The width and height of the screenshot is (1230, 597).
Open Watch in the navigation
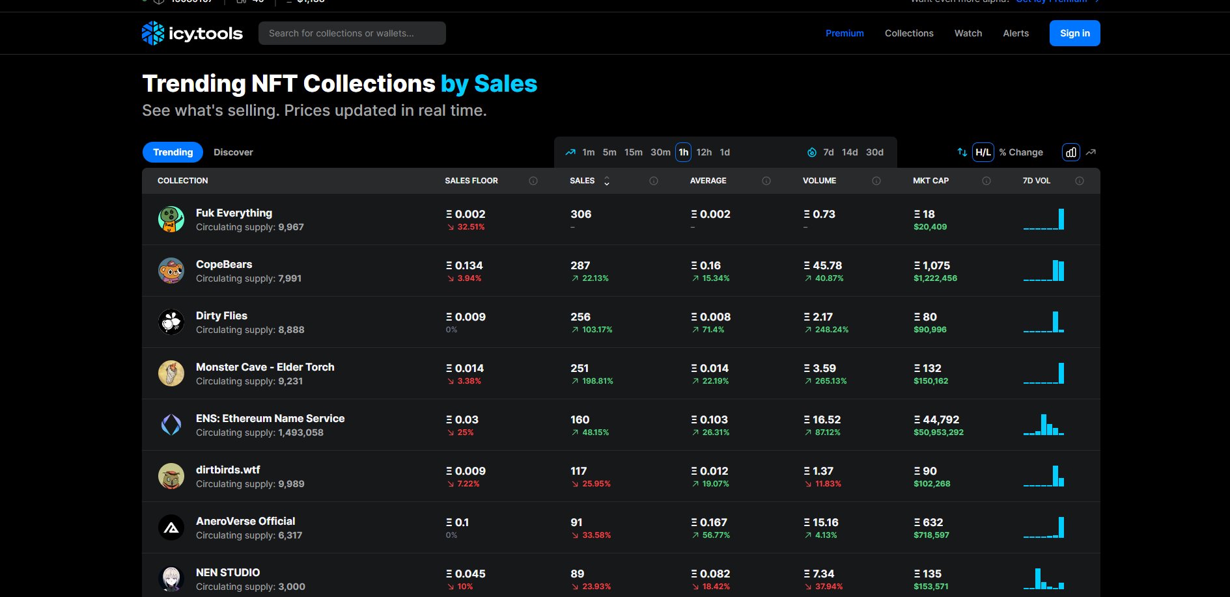click(x=968, y=33)
